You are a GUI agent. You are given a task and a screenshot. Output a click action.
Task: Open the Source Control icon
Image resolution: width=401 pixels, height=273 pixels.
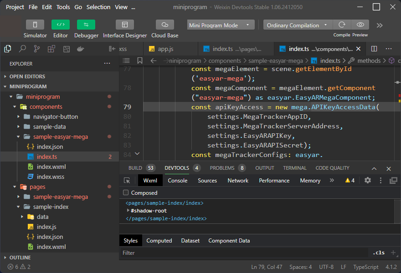pos(37,49)
